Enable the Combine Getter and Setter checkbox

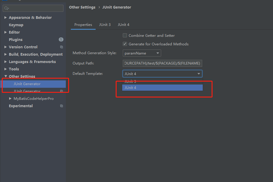125,36
